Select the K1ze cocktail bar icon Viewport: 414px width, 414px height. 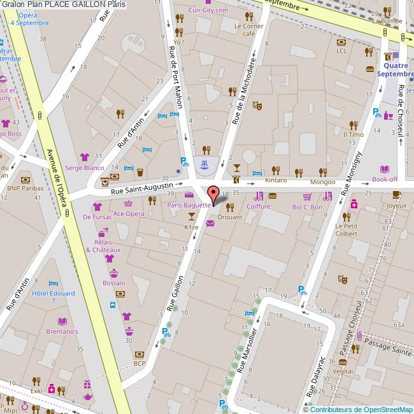[192, 217]
